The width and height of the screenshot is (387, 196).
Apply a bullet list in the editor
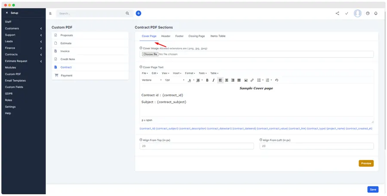(x=259, y=80)
